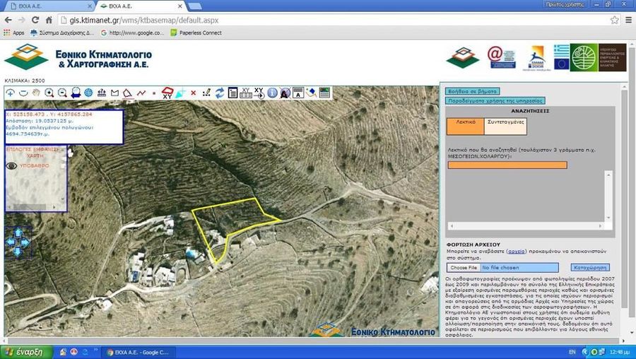Click the orange search text field

(507, 165)
